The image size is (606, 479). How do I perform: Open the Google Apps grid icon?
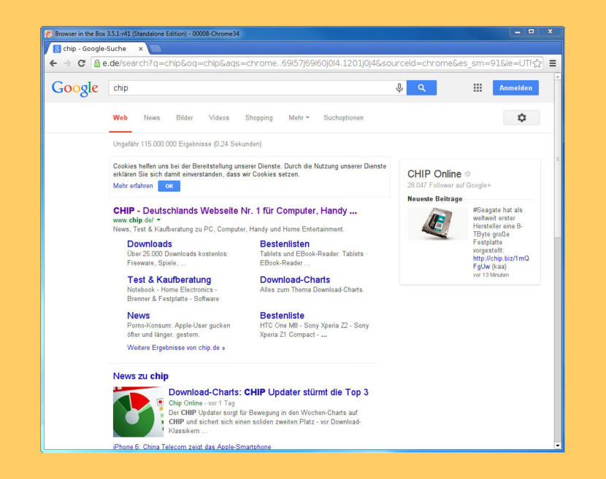477,87
